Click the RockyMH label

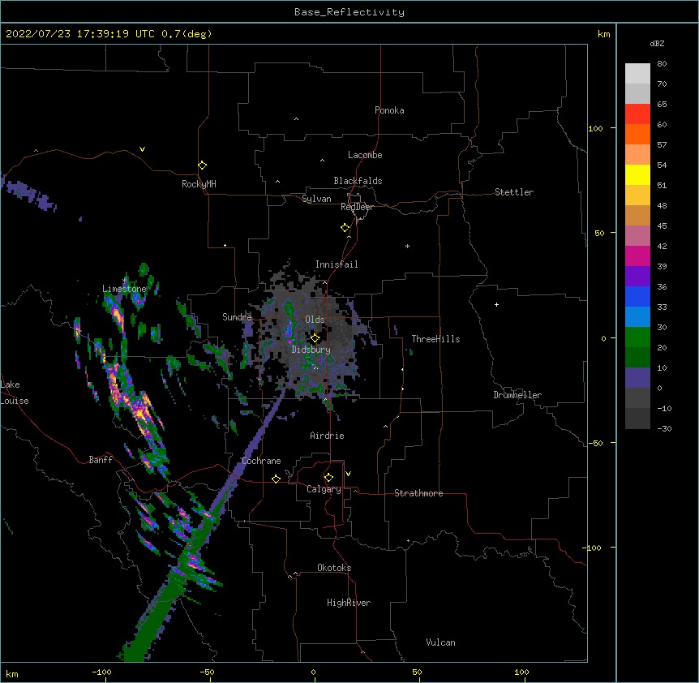point(199,184)
